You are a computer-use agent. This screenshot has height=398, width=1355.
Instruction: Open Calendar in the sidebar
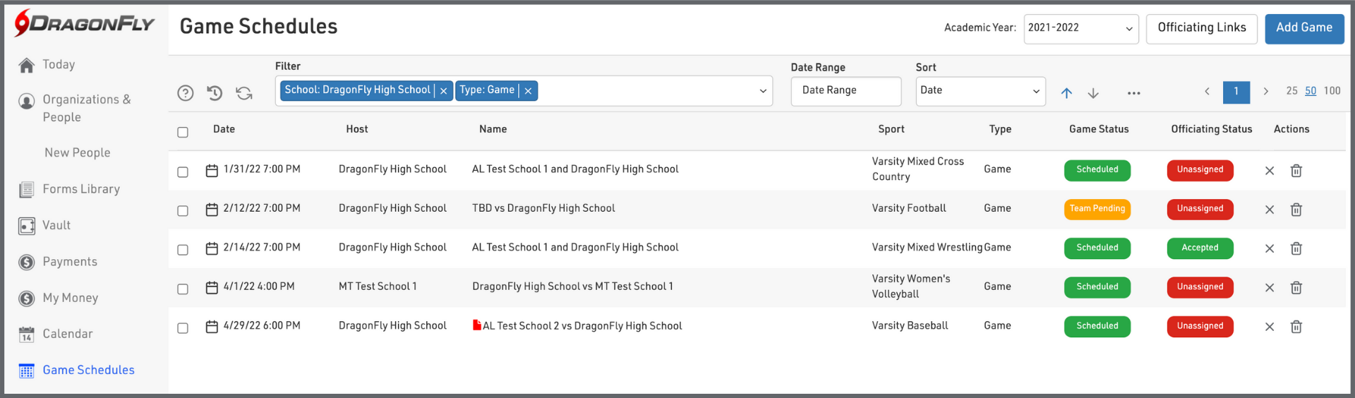click(x=67, y=334)
